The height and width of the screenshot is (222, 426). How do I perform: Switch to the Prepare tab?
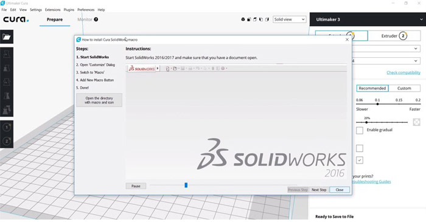tap(55, 19)
